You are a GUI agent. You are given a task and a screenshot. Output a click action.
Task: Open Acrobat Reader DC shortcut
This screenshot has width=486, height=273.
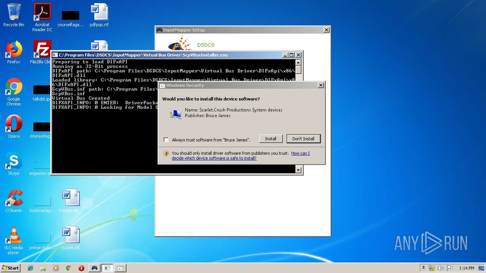[42, 17]
